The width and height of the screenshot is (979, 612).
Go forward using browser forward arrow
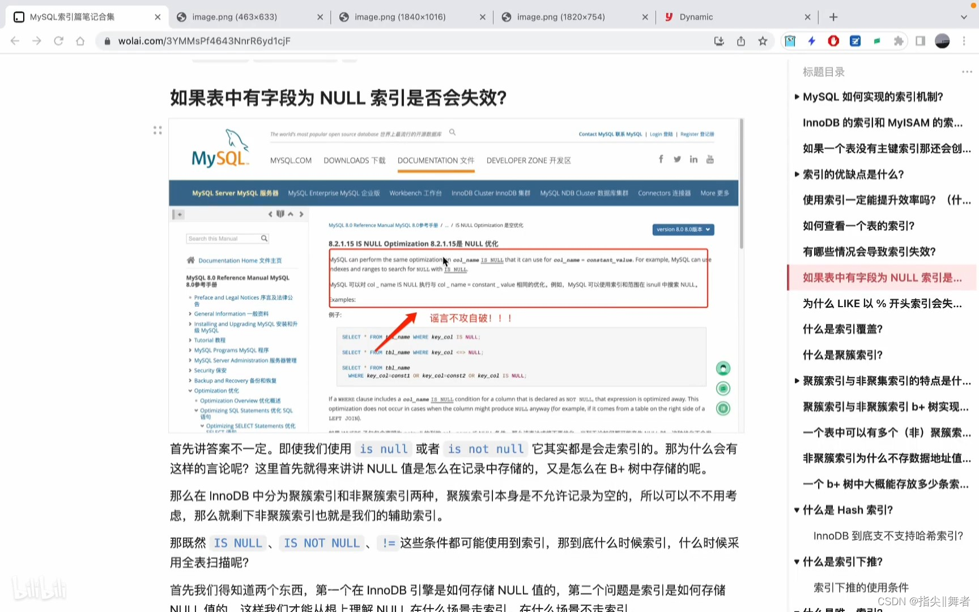tap(37, 41)
